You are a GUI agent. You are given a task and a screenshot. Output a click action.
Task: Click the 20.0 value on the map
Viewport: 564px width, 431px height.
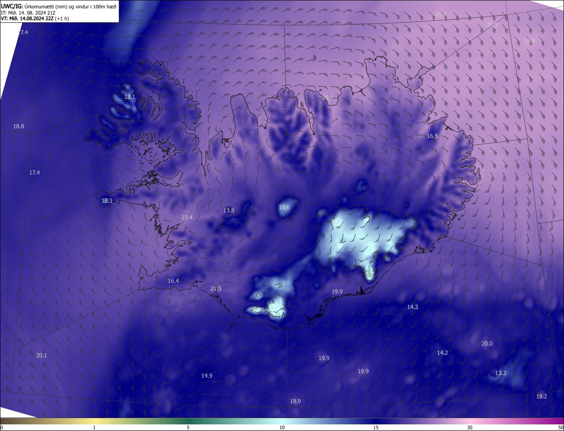[487, 344]
